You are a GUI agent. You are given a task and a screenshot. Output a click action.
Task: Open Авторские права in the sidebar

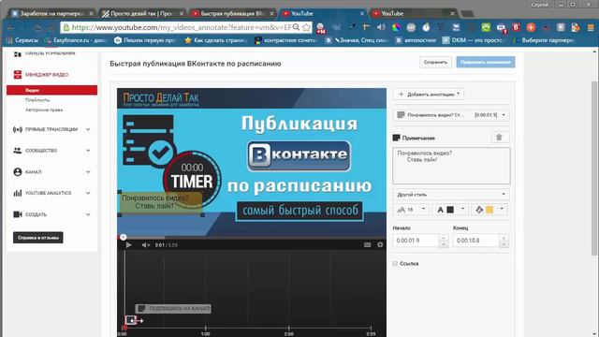point(44,110)
